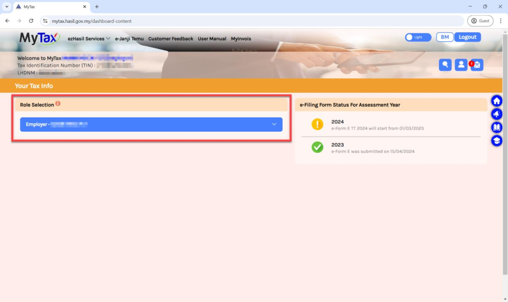Expand the Employer role selection dropdown
Screen dimensions: 508x302
coord(151,124)
